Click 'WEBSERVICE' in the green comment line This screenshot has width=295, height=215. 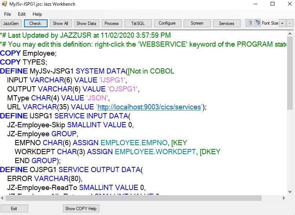tap(163, 44)
